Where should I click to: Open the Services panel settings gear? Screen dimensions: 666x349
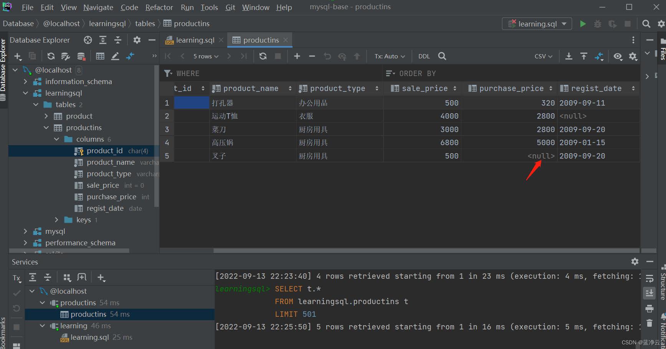pos(635,261)
